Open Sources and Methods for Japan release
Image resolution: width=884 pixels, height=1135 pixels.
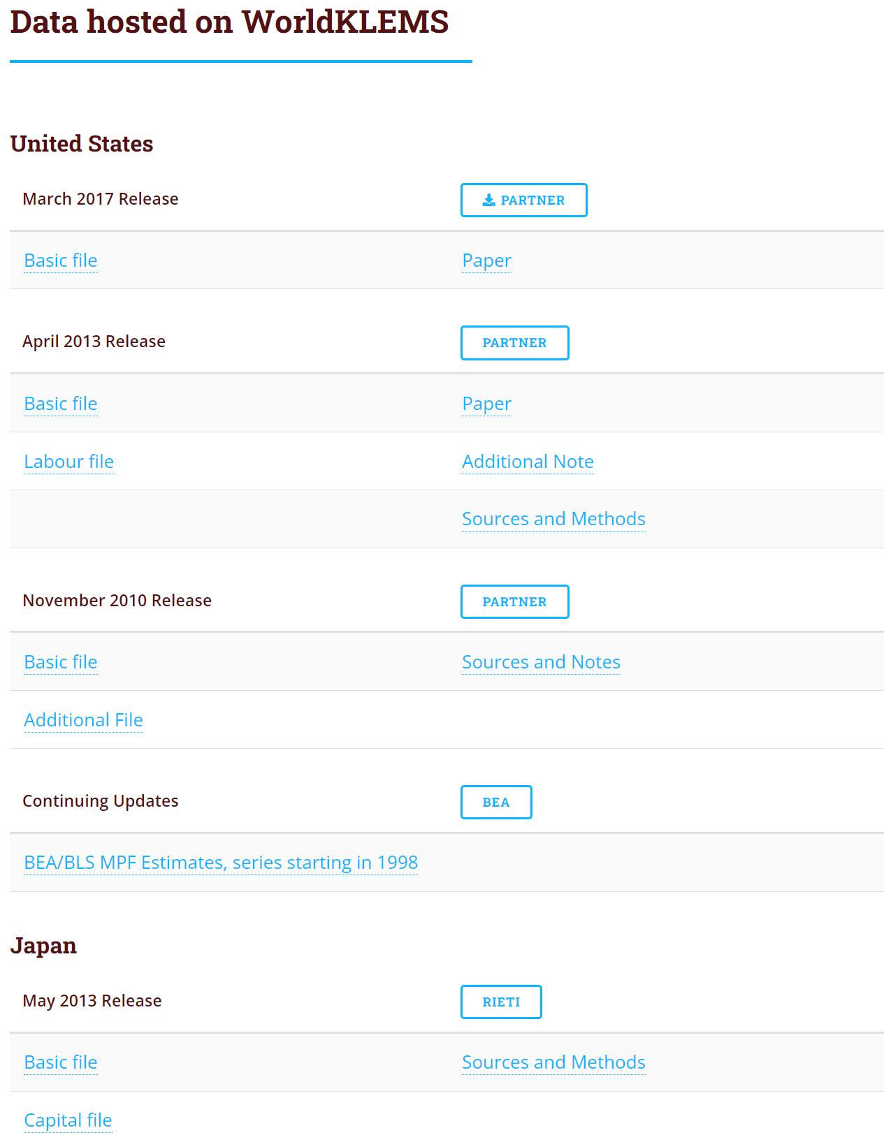click(x=553, y=1062)
